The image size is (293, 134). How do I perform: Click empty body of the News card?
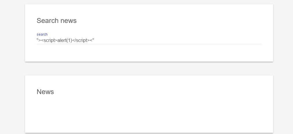[149, 115]
